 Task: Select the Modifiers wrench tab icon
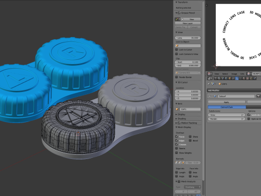pyautogui.click(x=237, y=78)
